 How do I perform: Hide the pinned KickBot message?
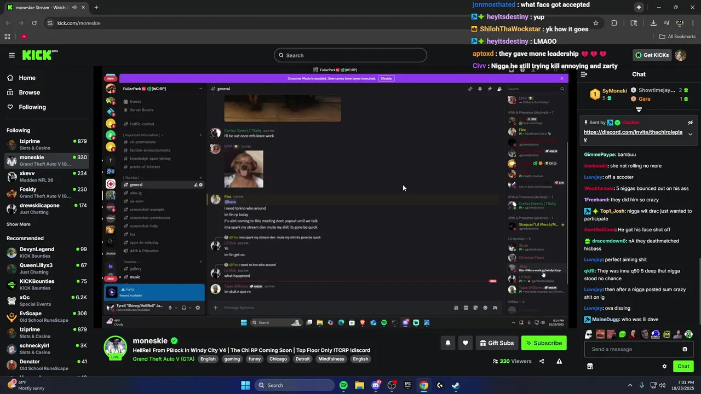click(690, 123)
